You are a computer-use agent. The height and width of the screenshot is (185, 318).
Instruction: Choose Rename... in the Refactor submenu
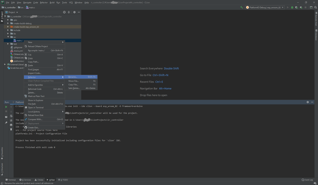(x=81, y=77)
